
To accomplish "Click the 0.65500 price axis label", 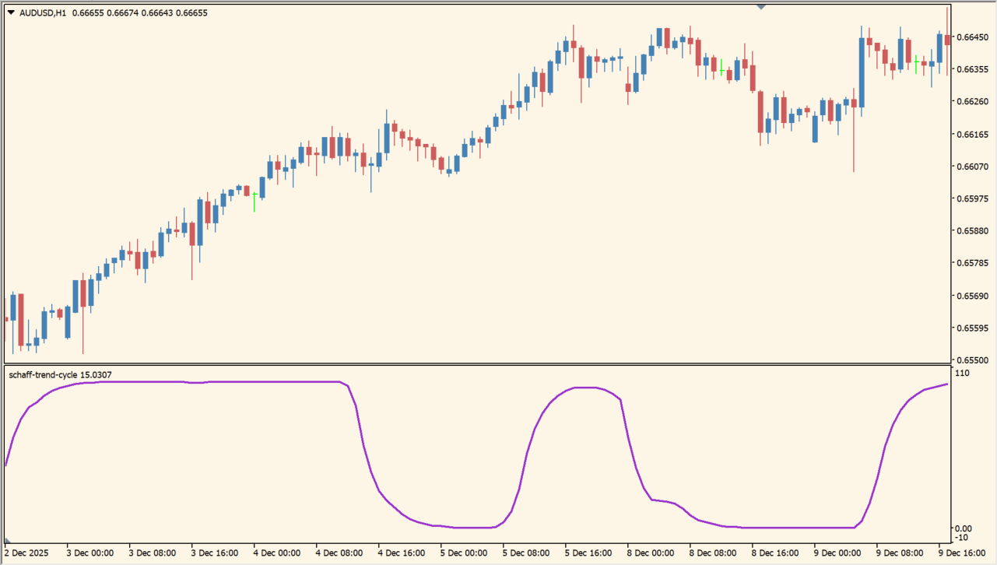I will 972,360.
